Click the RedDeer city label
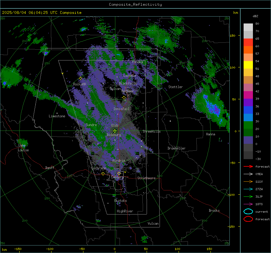This screenshot has width=271, height=253. 128,91
